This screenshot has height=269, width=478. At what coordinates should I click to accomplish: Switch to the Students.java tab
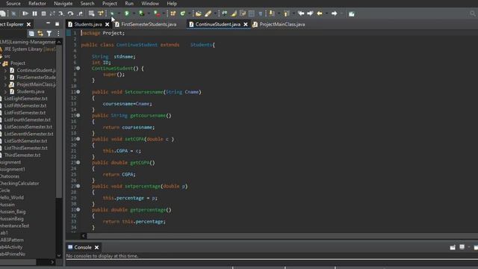[x=88, y=25]
